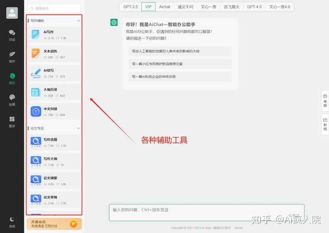The width and height of the screenshot is (329, 233).
Task: Switch to the 文心一言 model tab
Action: tap(208, 7)
